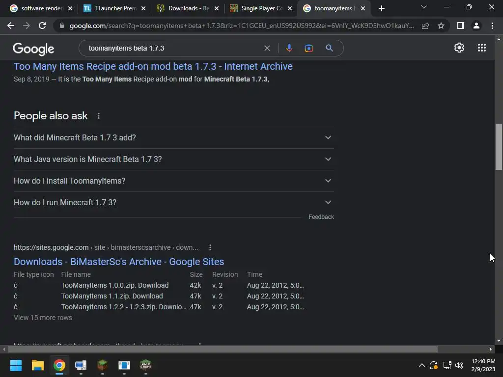Click the vertical scrollbar thumb
Viewport: 503px width, 377px height.
(499, 147)
